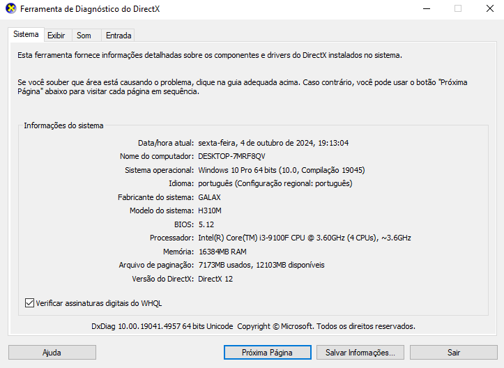Click the system model value H310M
504x368 pixels.
[x=210, y=210]
